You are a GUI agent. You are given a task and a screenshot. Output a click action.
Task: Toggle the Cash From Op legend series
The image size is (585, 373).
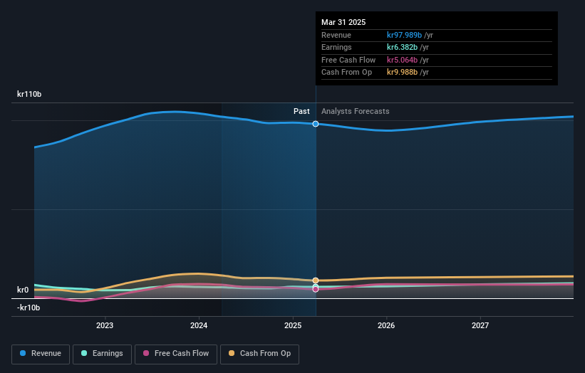click(259, 354)
